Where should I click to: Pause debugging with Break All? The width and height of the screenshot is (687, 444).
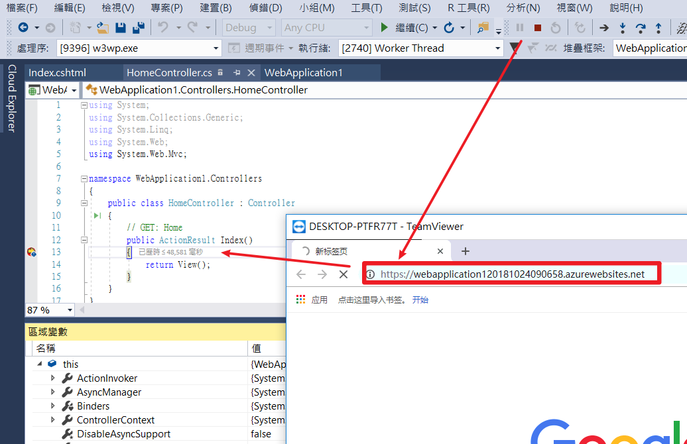tap(520, 28)
